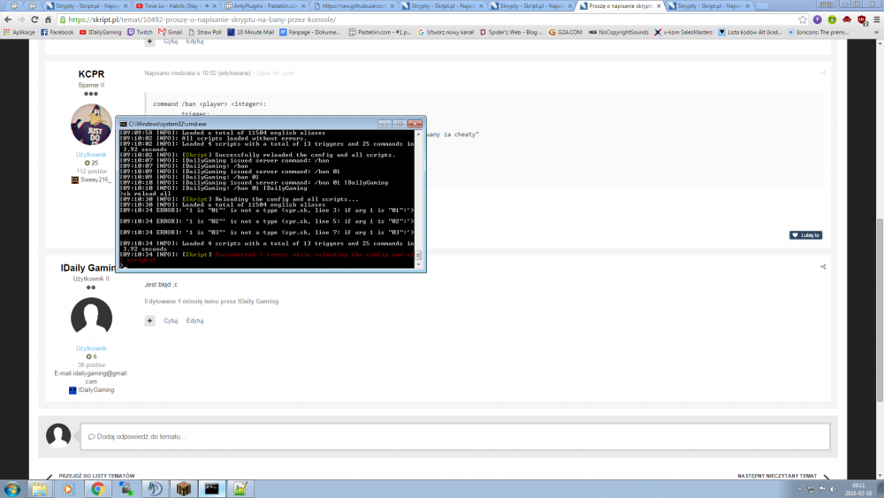This screenshot has height=498, width=884.
Task: Open the Gmail bookmark
Action: click(171, 32)
